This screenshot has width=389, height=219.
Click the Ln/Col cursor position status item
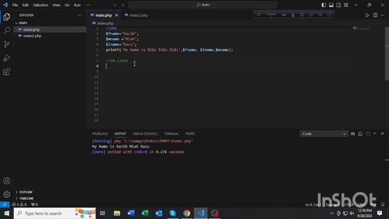click(313, 204)
